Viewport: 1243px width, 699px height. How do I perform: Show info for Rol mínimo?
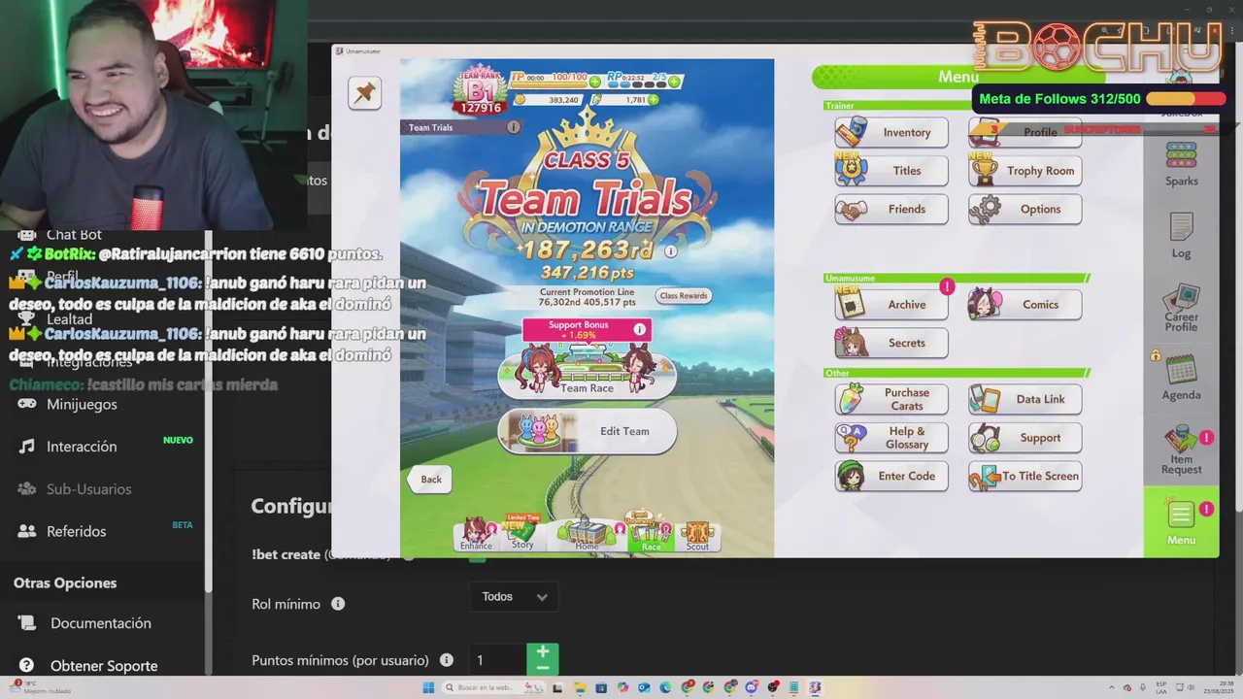pyautogui.click(x=338, y=604)
